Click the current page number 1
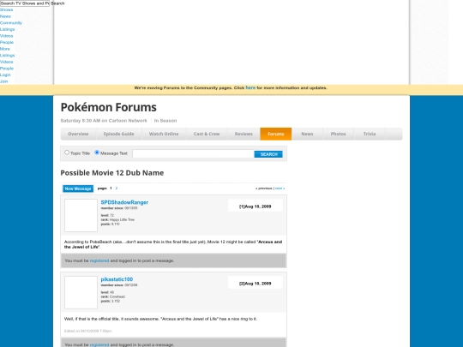The width and height of the screenshot is (463, 347). coord(111,188)
